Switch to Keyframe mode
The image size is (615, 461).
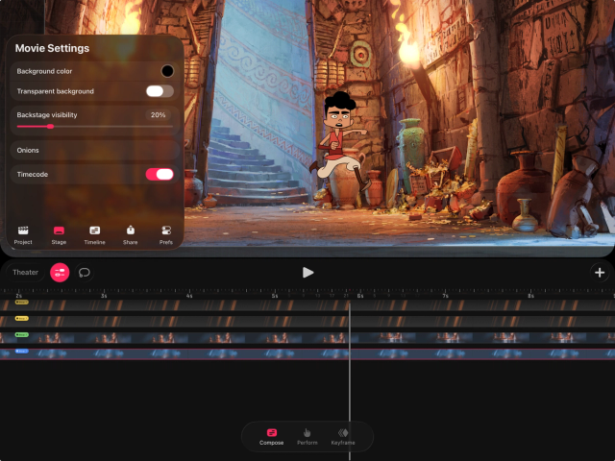(x=343, y=437)
